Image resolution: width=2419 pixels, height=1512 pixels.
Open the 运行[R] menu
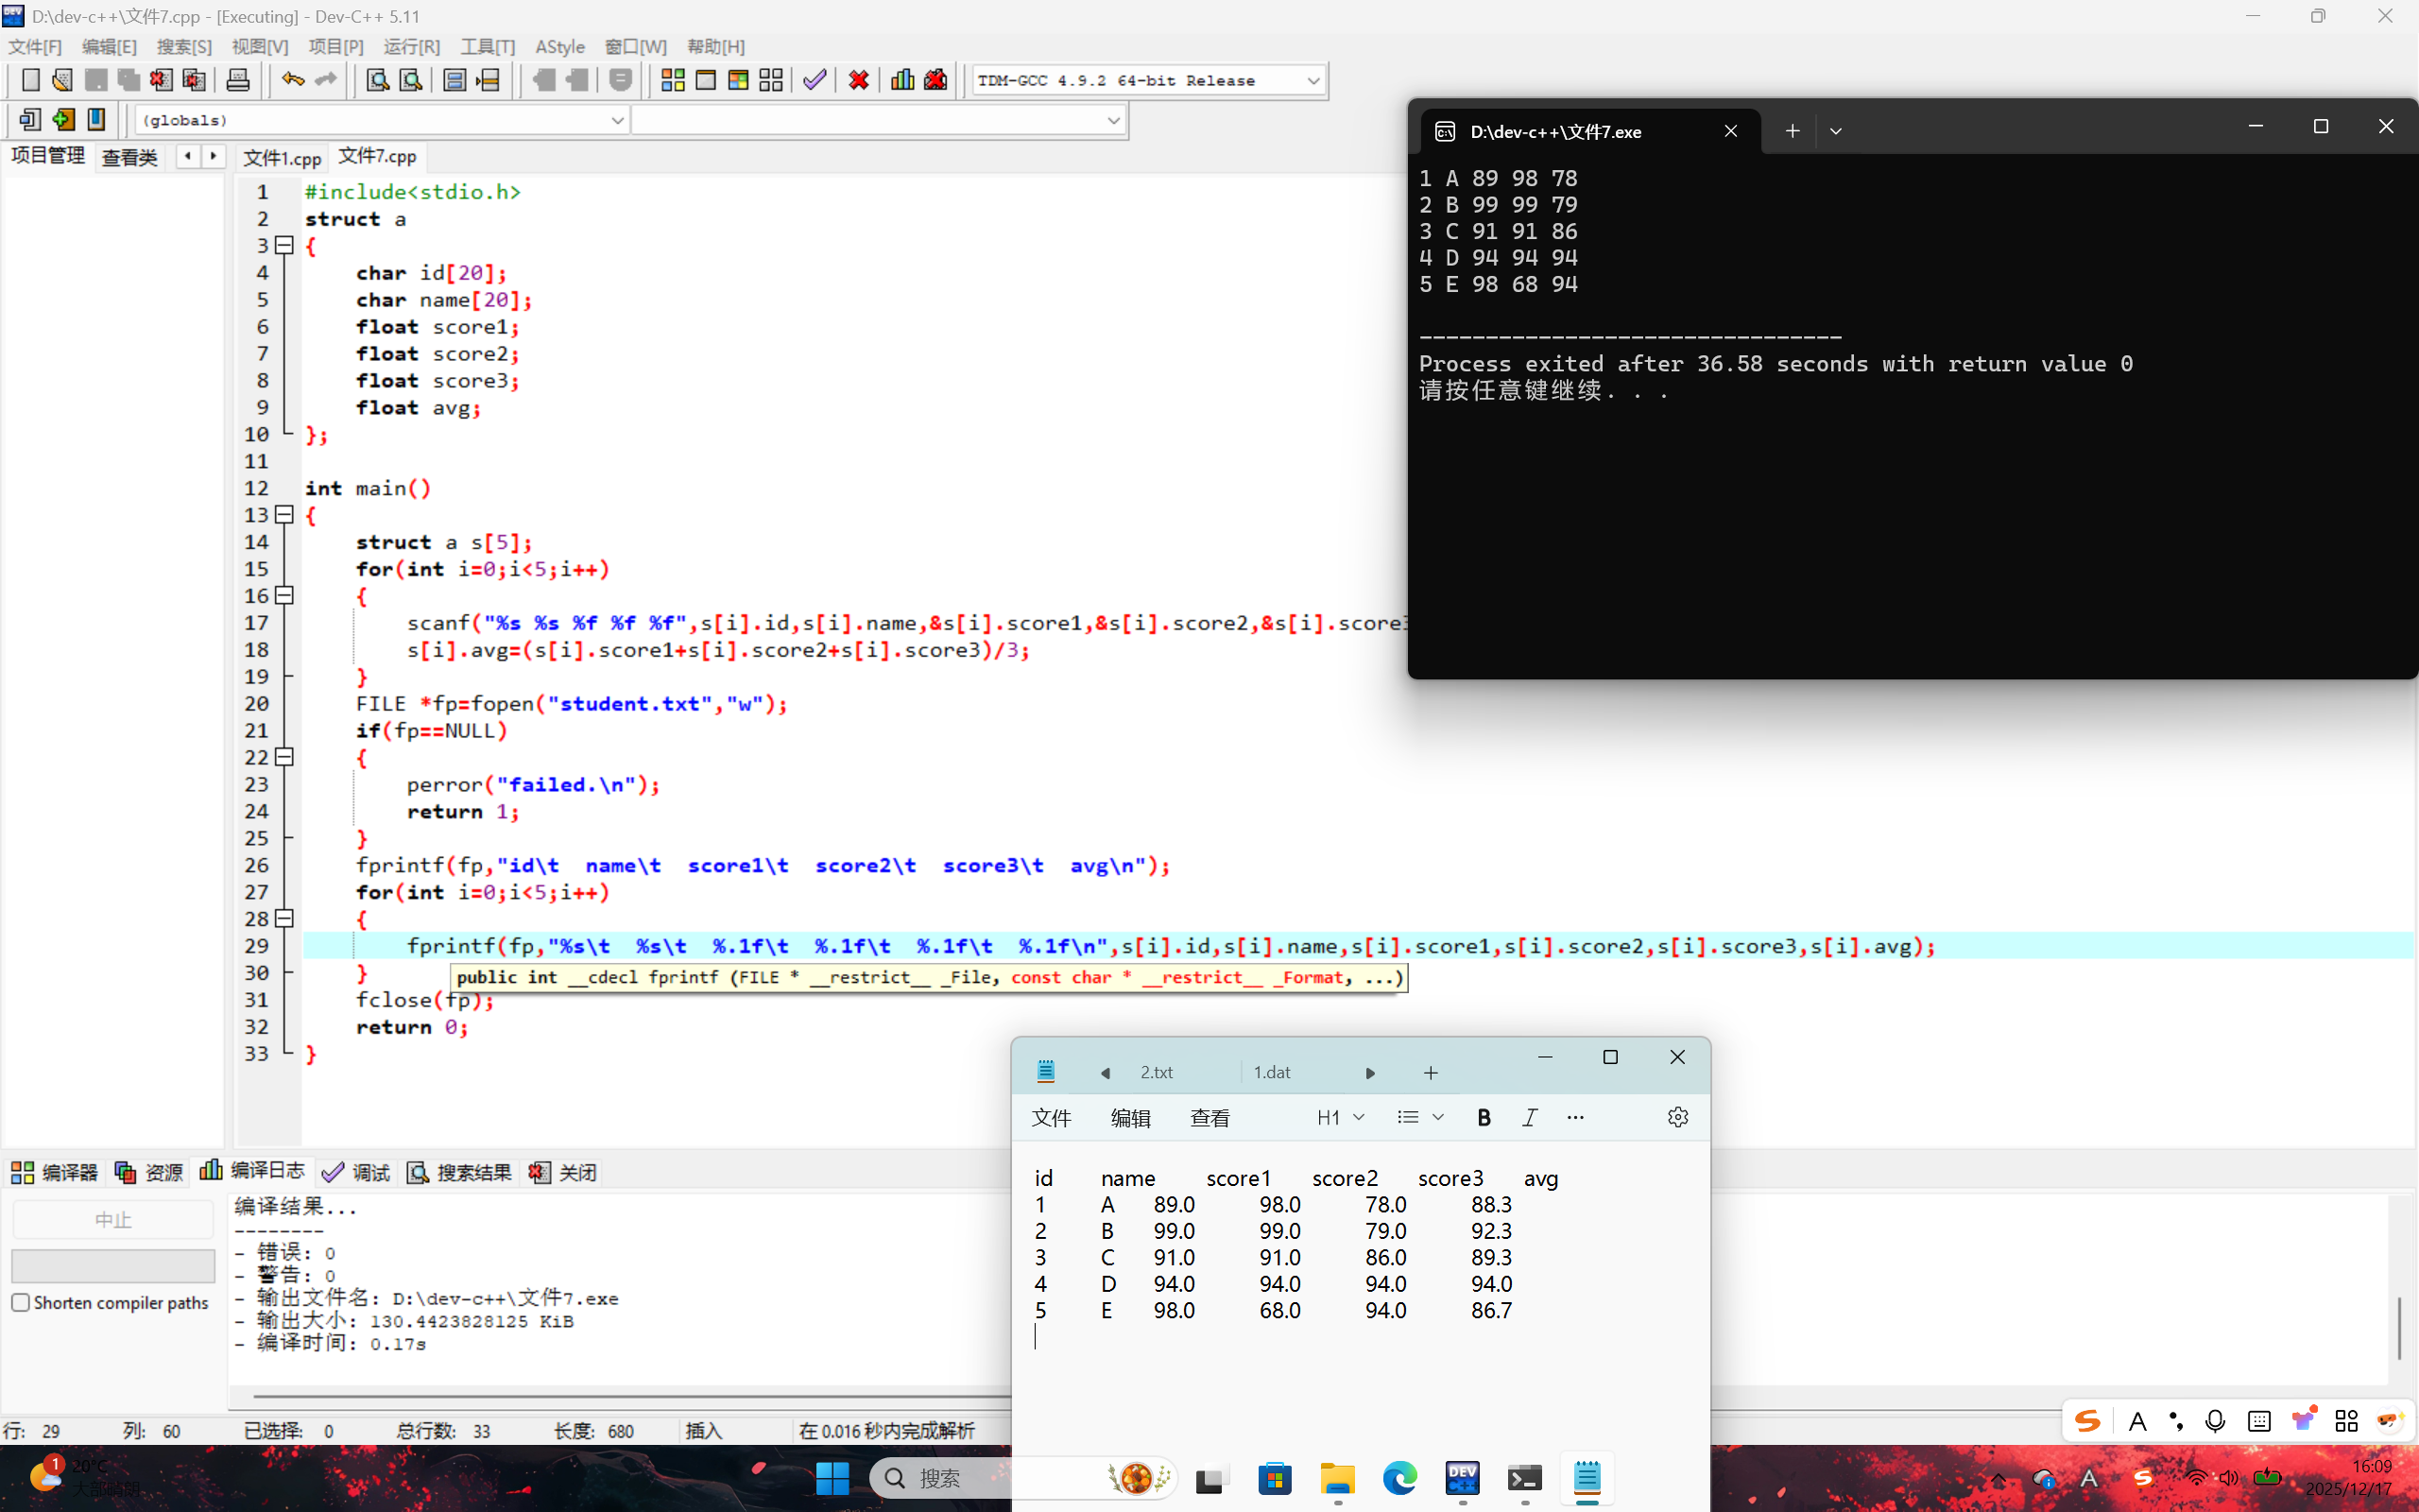pyautogui.click(x=411, y=47)
